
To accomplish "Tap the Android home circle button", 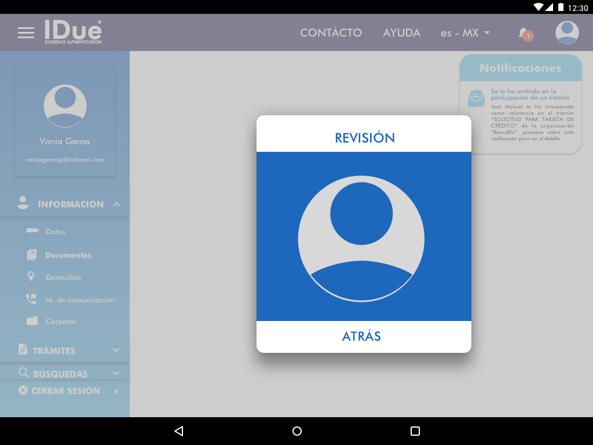I will pyautogui.click(x=297, y=431).
